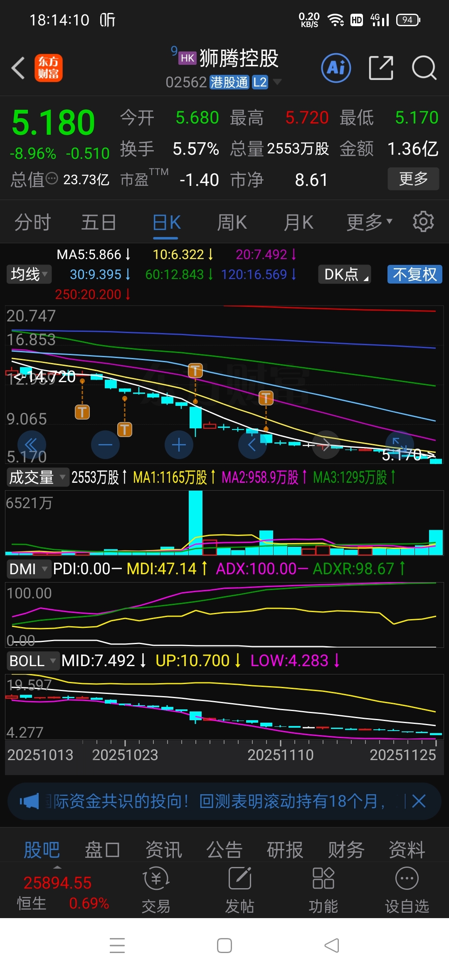Move chart left with arrow button

[252, 445]
